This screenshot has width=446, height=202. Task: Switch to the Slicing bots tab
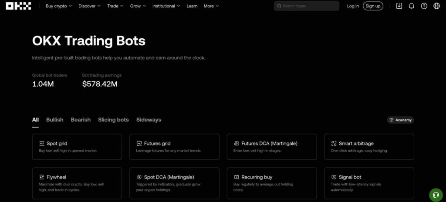[x=114, y=120]
